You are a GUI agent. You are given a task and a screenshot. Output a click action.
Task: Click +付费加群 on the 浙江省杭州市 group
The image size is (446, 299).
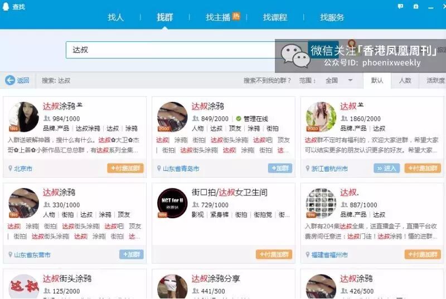click(423, 168)
